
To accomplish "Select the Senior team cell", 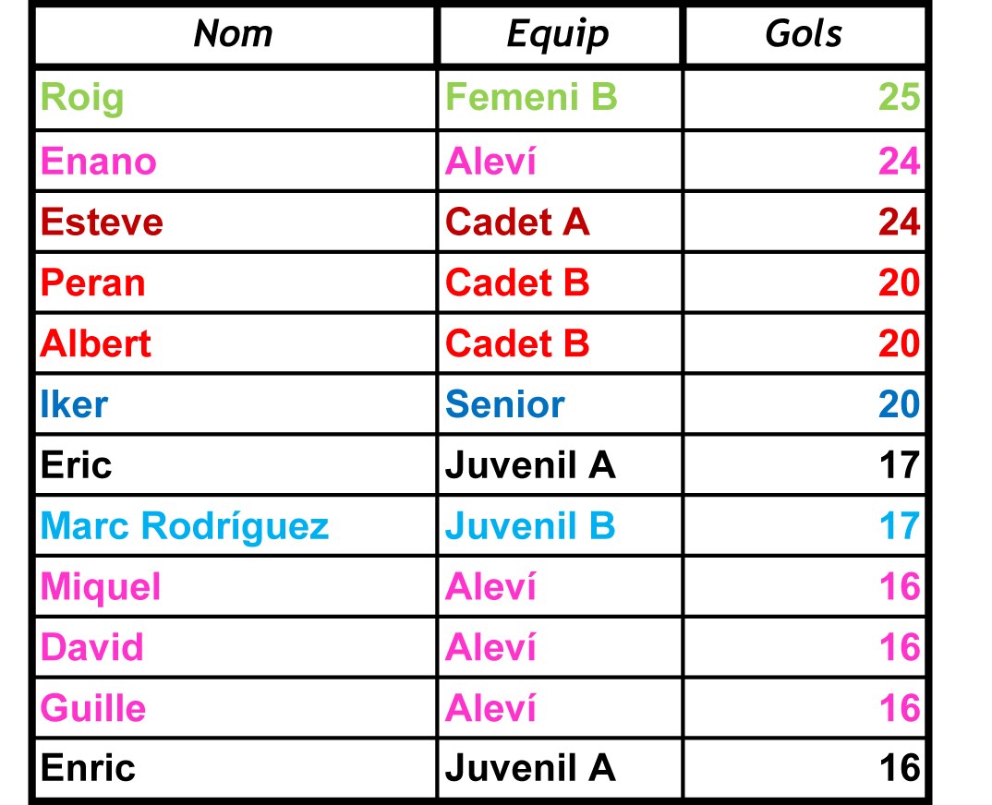I will (x=560, y=404).
